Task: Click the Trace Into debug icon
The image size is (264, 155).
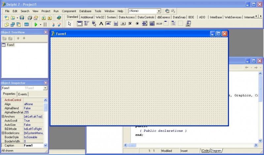Action: (x=53, y=25)
